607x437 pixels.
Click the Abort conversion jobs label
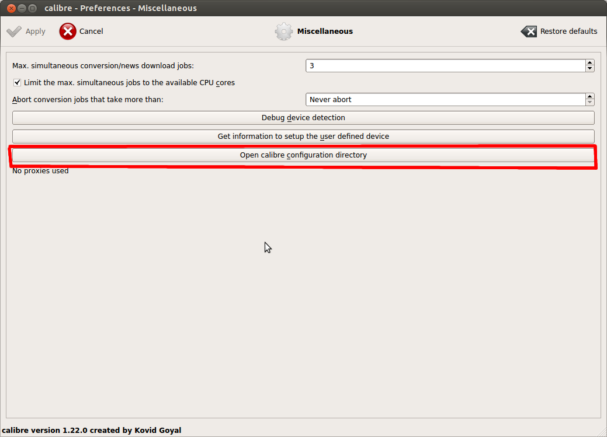pos(88,100)
